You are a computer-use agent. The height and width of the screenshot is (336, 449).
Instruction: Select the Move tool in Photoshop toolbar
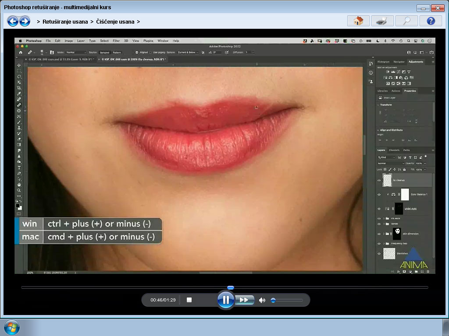19,65
